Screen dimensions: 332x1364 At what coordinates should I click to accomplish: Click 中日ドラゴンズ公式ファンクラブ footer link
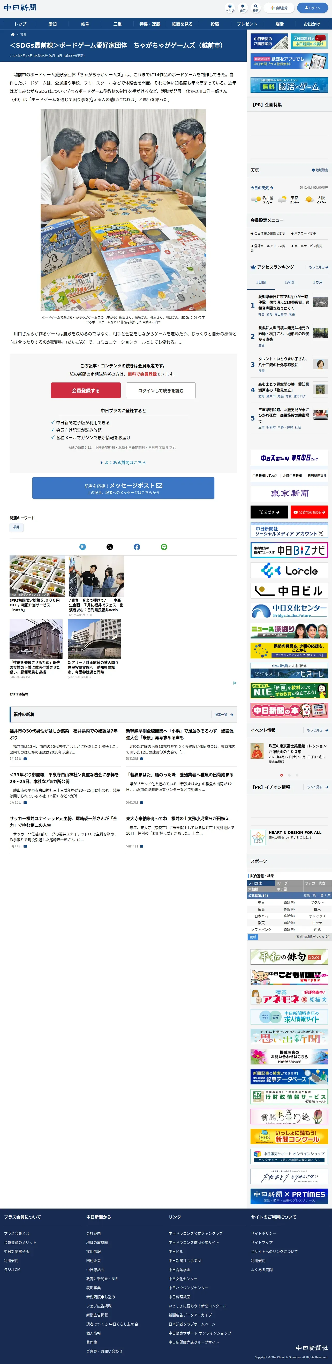[x=195, y=1233]
